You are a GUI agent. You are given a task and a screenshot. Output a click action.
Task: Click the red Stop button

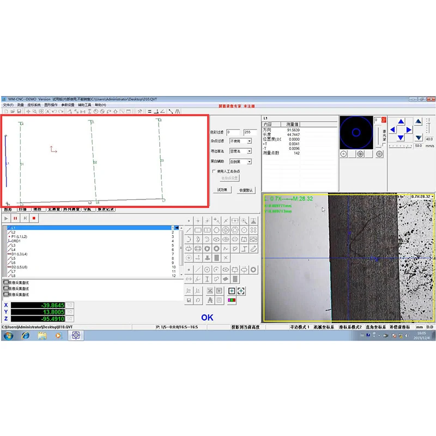(34, 218)
